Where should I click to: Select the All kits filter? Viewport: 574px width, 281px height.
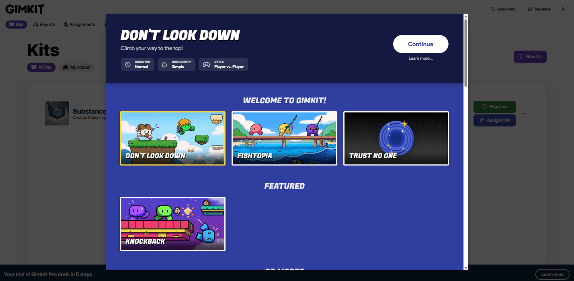[41, 67]
